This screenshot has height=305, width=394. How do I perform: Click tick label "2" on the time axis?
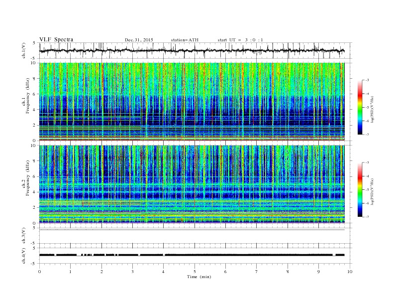101,272
